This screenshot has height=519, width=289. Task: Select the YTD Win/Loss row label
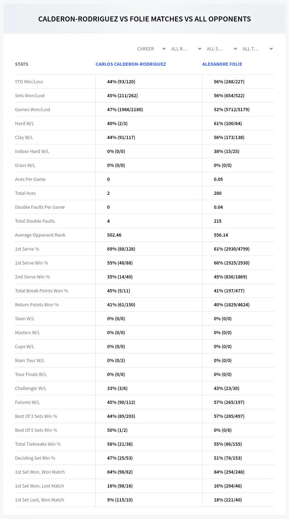pos(29,82)
